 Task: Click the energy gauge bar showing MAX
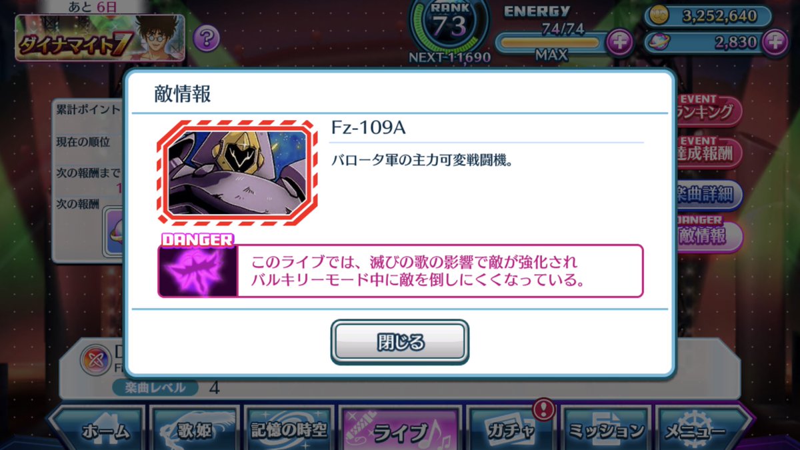551,43
